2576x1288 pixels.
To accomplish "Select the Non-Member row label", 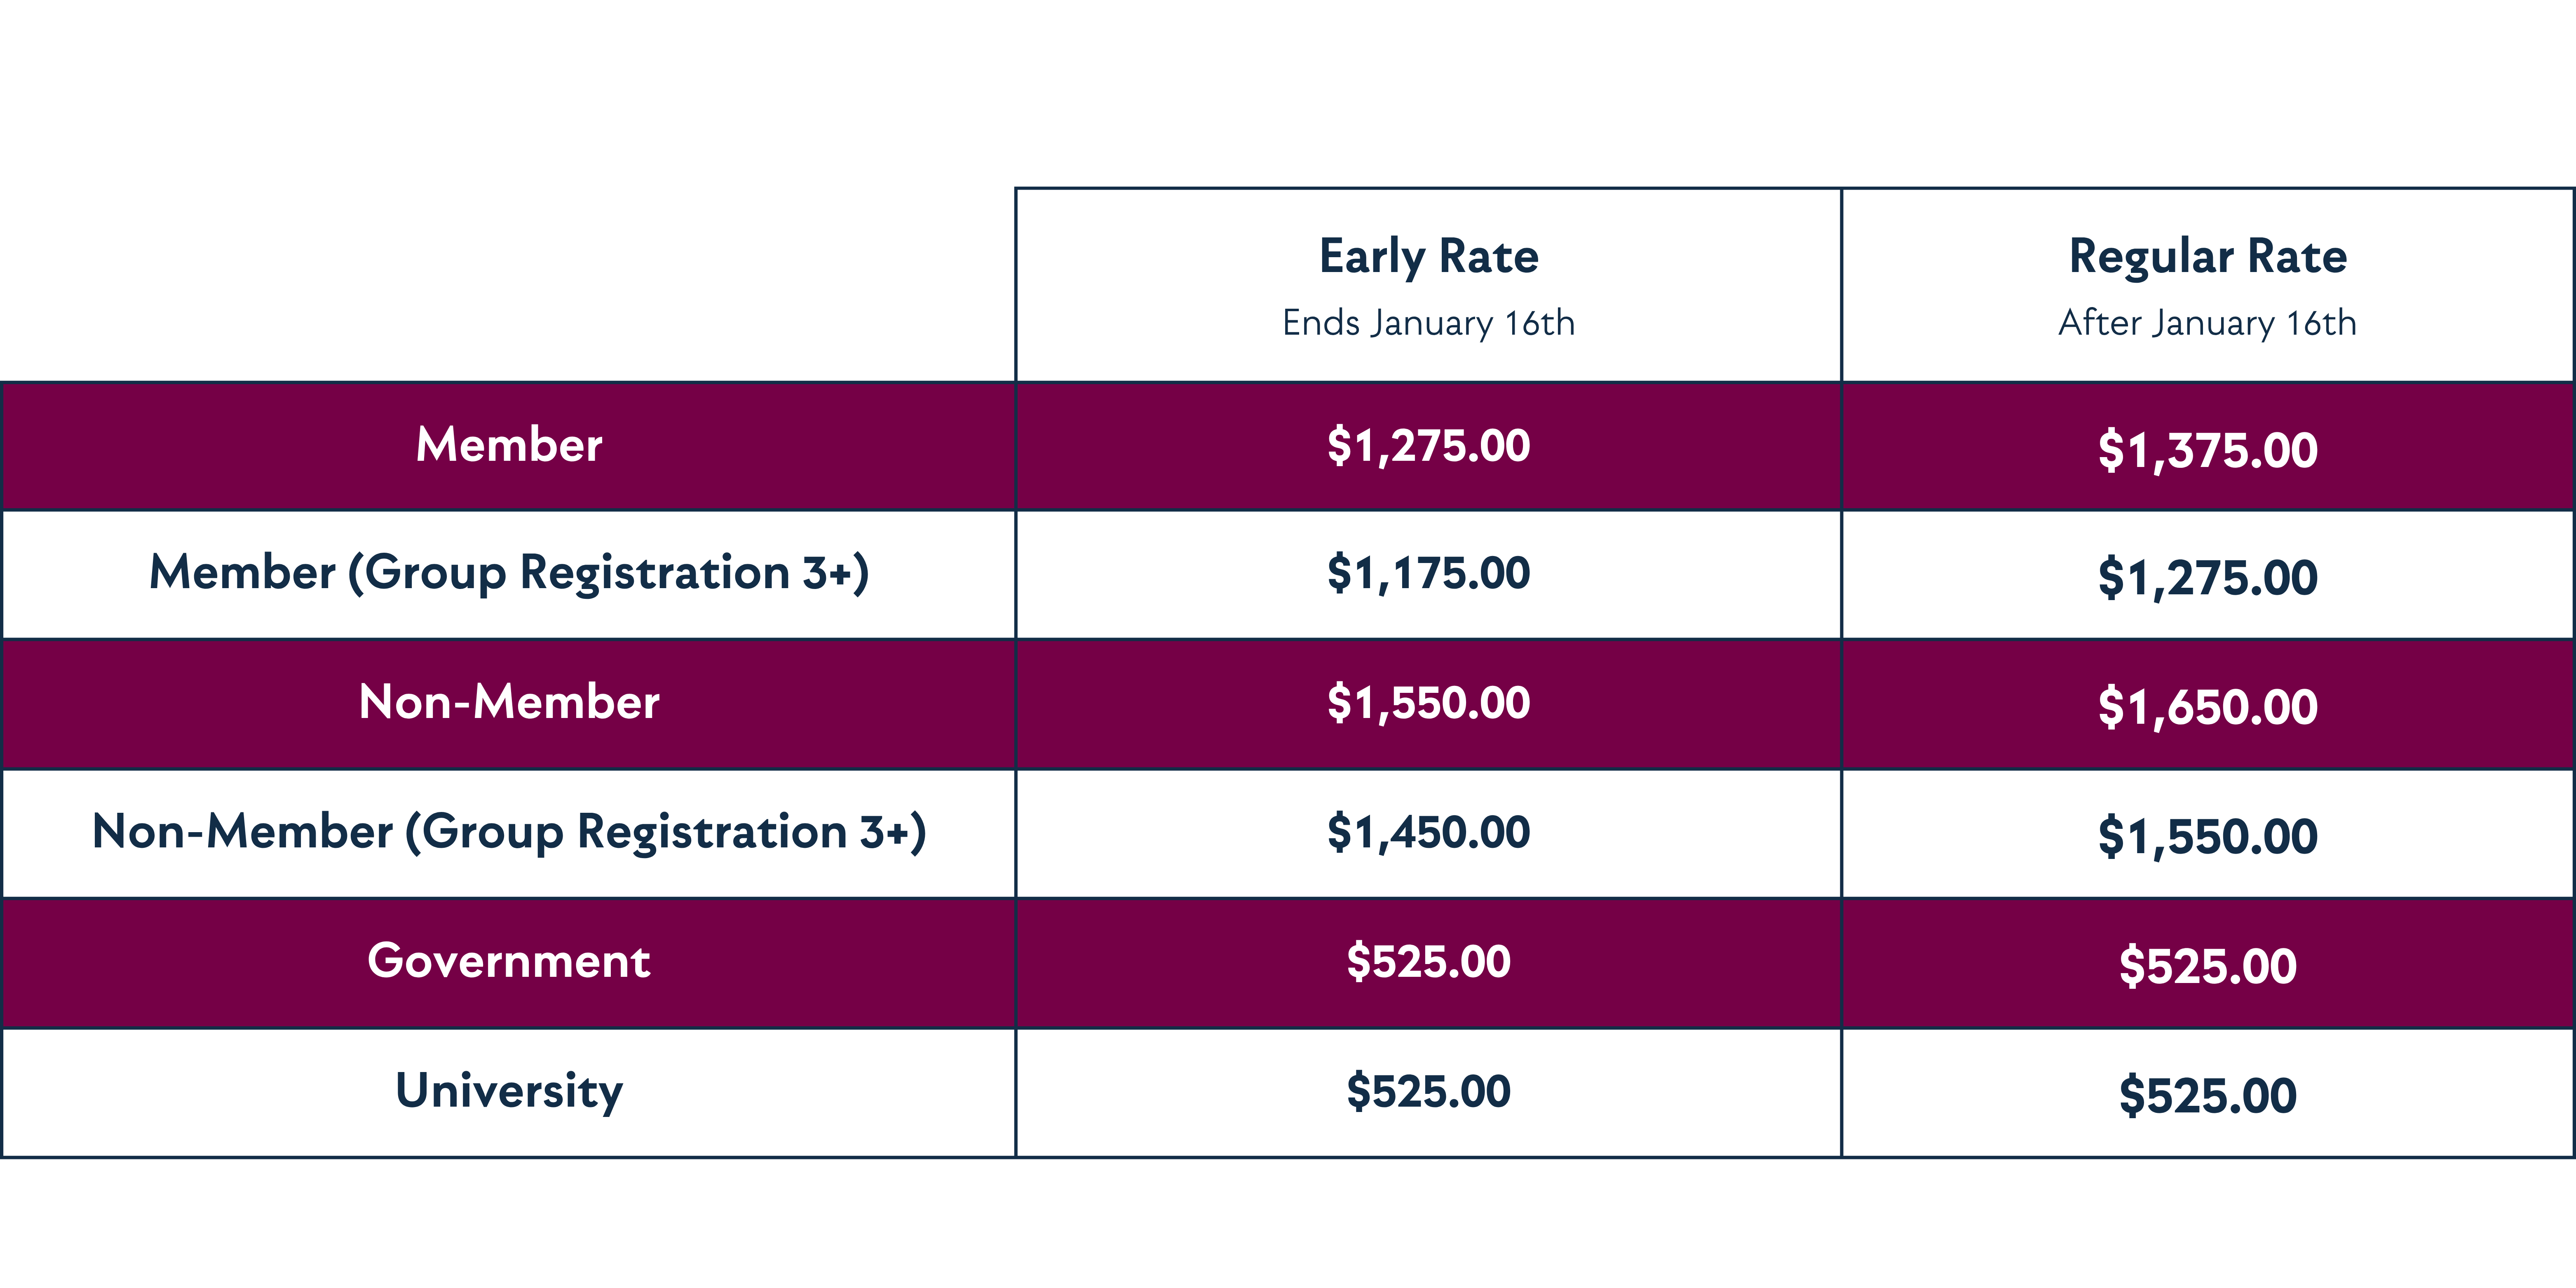I will pos(509,702).
